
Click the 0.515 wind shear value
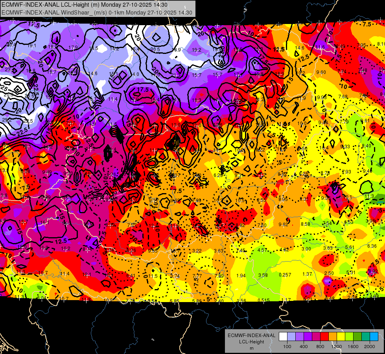tap(264, 300)
